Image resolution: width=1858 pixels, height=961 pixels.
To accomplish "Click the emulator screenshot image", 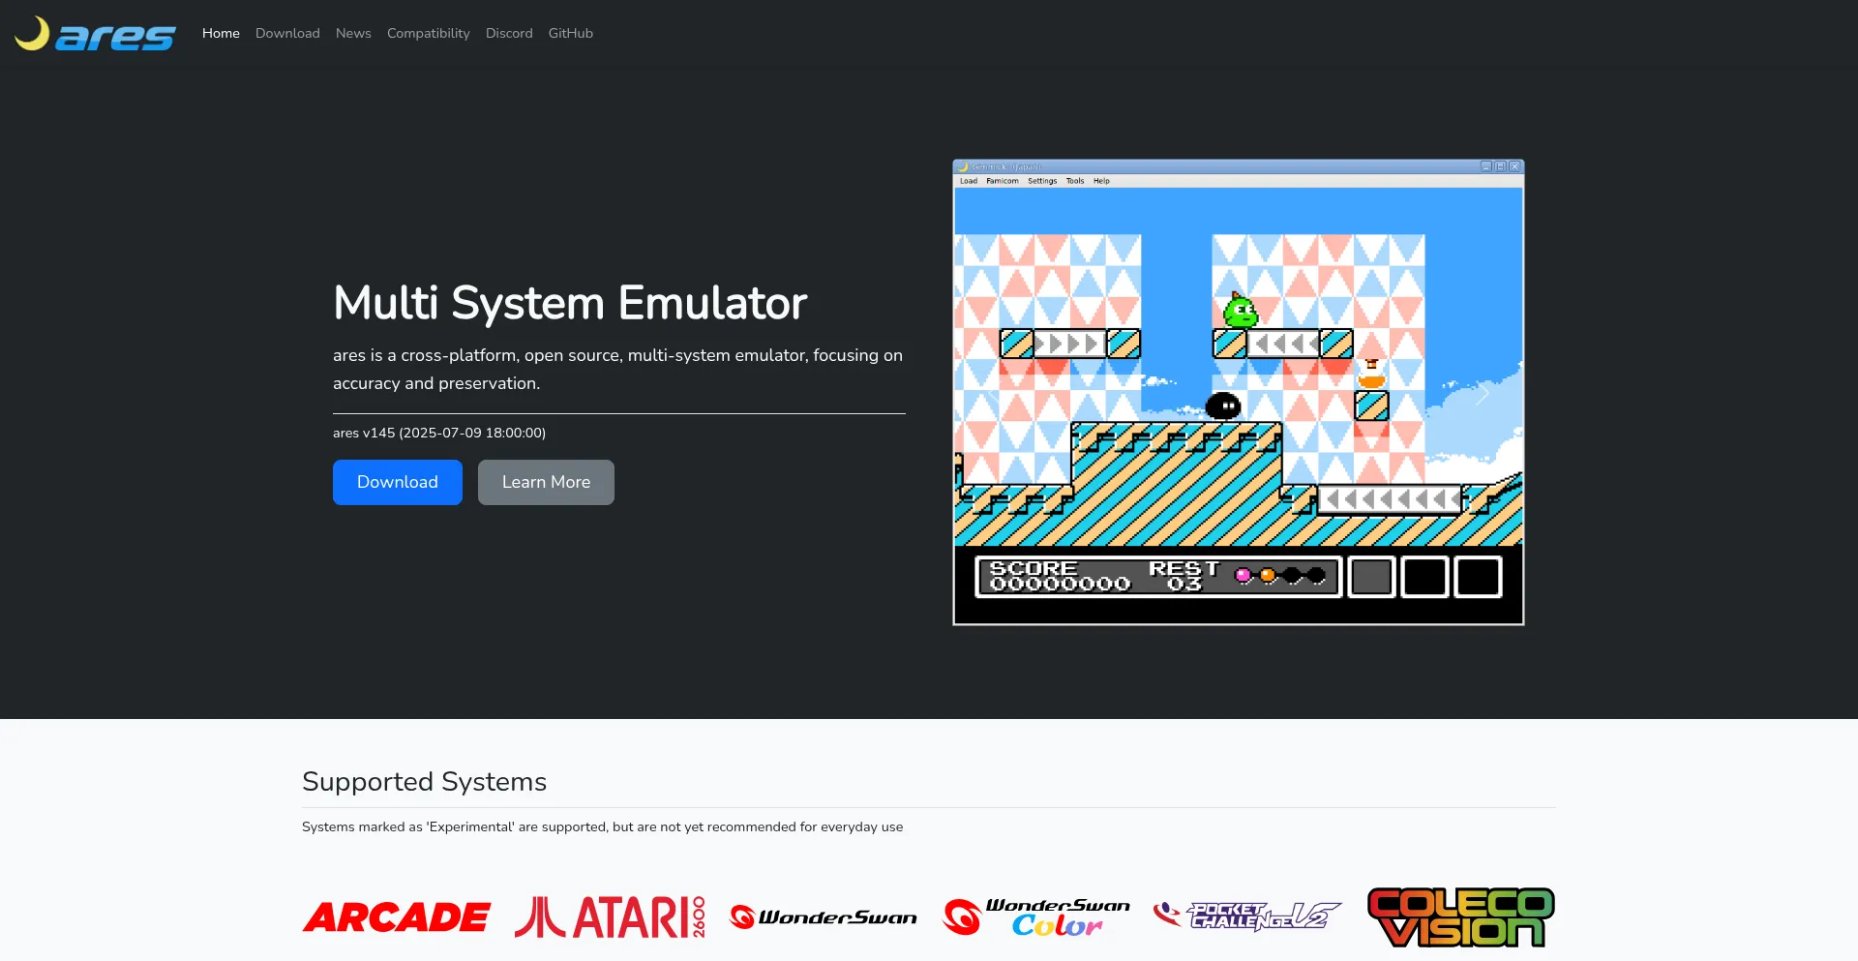I will pyautogui.click(x=1239, y=392).
